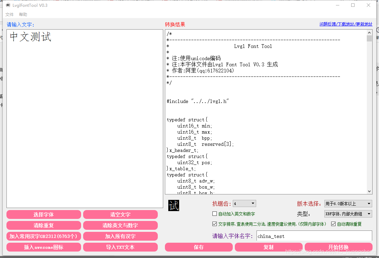Image resolution: width=379 pixels, height=258 pixels.
Task: Click the 插入awesome图标 button
Action: point(44,247)
